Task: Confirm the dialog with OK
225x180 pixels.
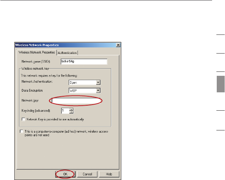Action: pos(65,174)
